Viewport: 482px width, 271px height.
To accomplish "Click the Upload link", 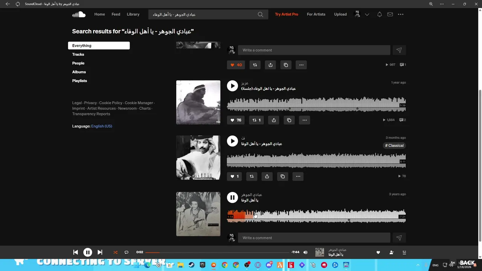I will coord(340,14).
